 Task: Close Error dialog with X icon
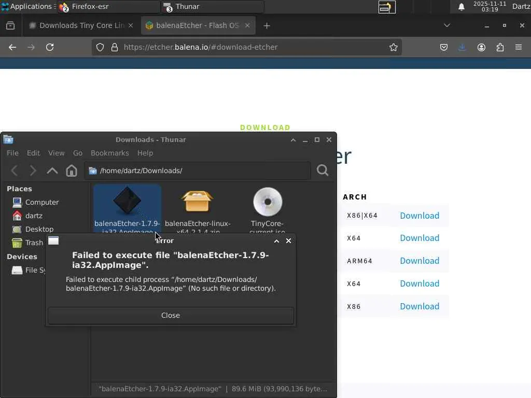pyautogui.click(x=288, y=240)
